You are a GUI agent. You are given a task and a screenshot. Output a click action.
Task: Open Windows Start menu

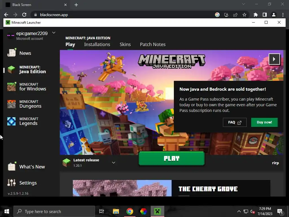(x=7, y=211)
